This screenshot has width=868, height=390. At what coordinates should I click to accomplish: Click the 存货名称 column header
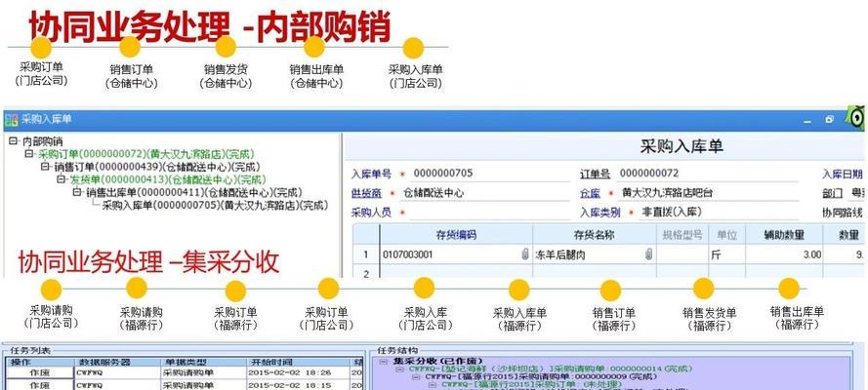595,235
